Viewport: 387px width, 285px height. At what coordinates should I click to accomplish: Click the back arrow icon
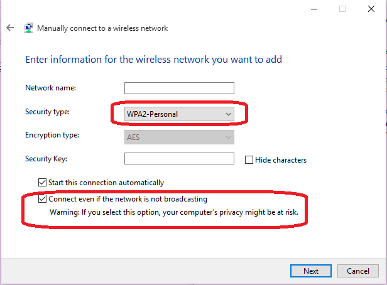pyautogui.click(x=10, y=28)
